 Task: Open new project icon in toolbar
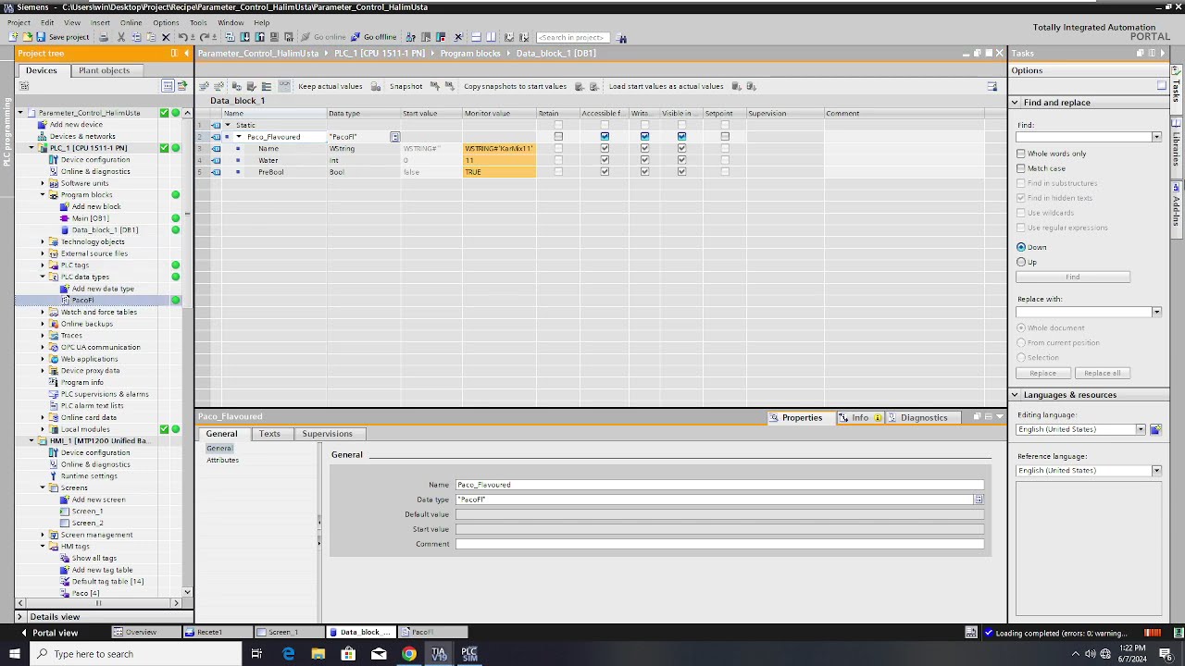point(13,37)
